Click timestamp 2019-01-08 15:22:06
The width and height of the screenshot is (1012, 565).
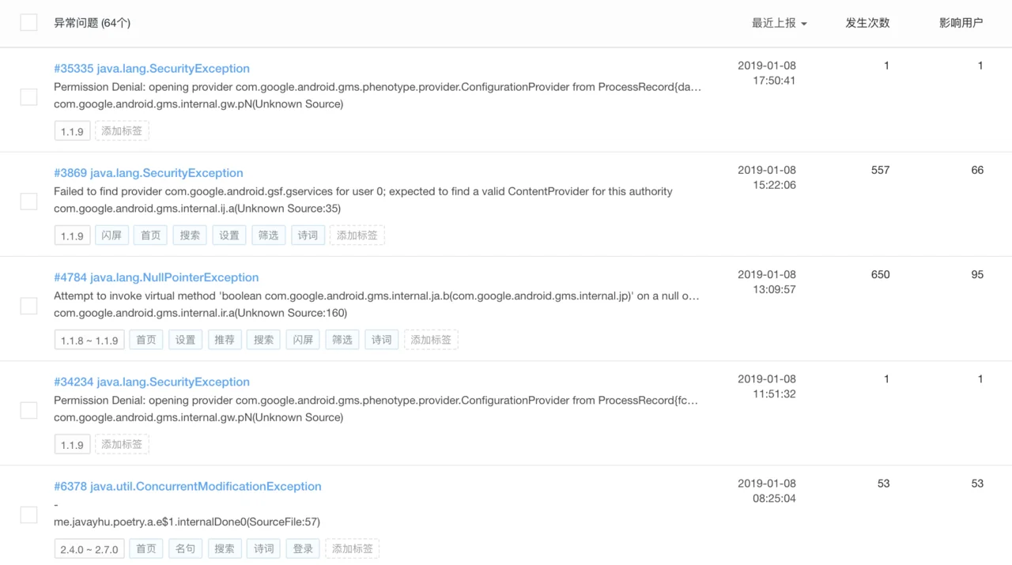coord(767,177)
